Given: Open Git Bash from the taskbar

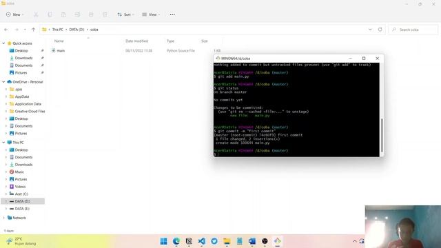Looking at the screenshot, I should 277,241.
